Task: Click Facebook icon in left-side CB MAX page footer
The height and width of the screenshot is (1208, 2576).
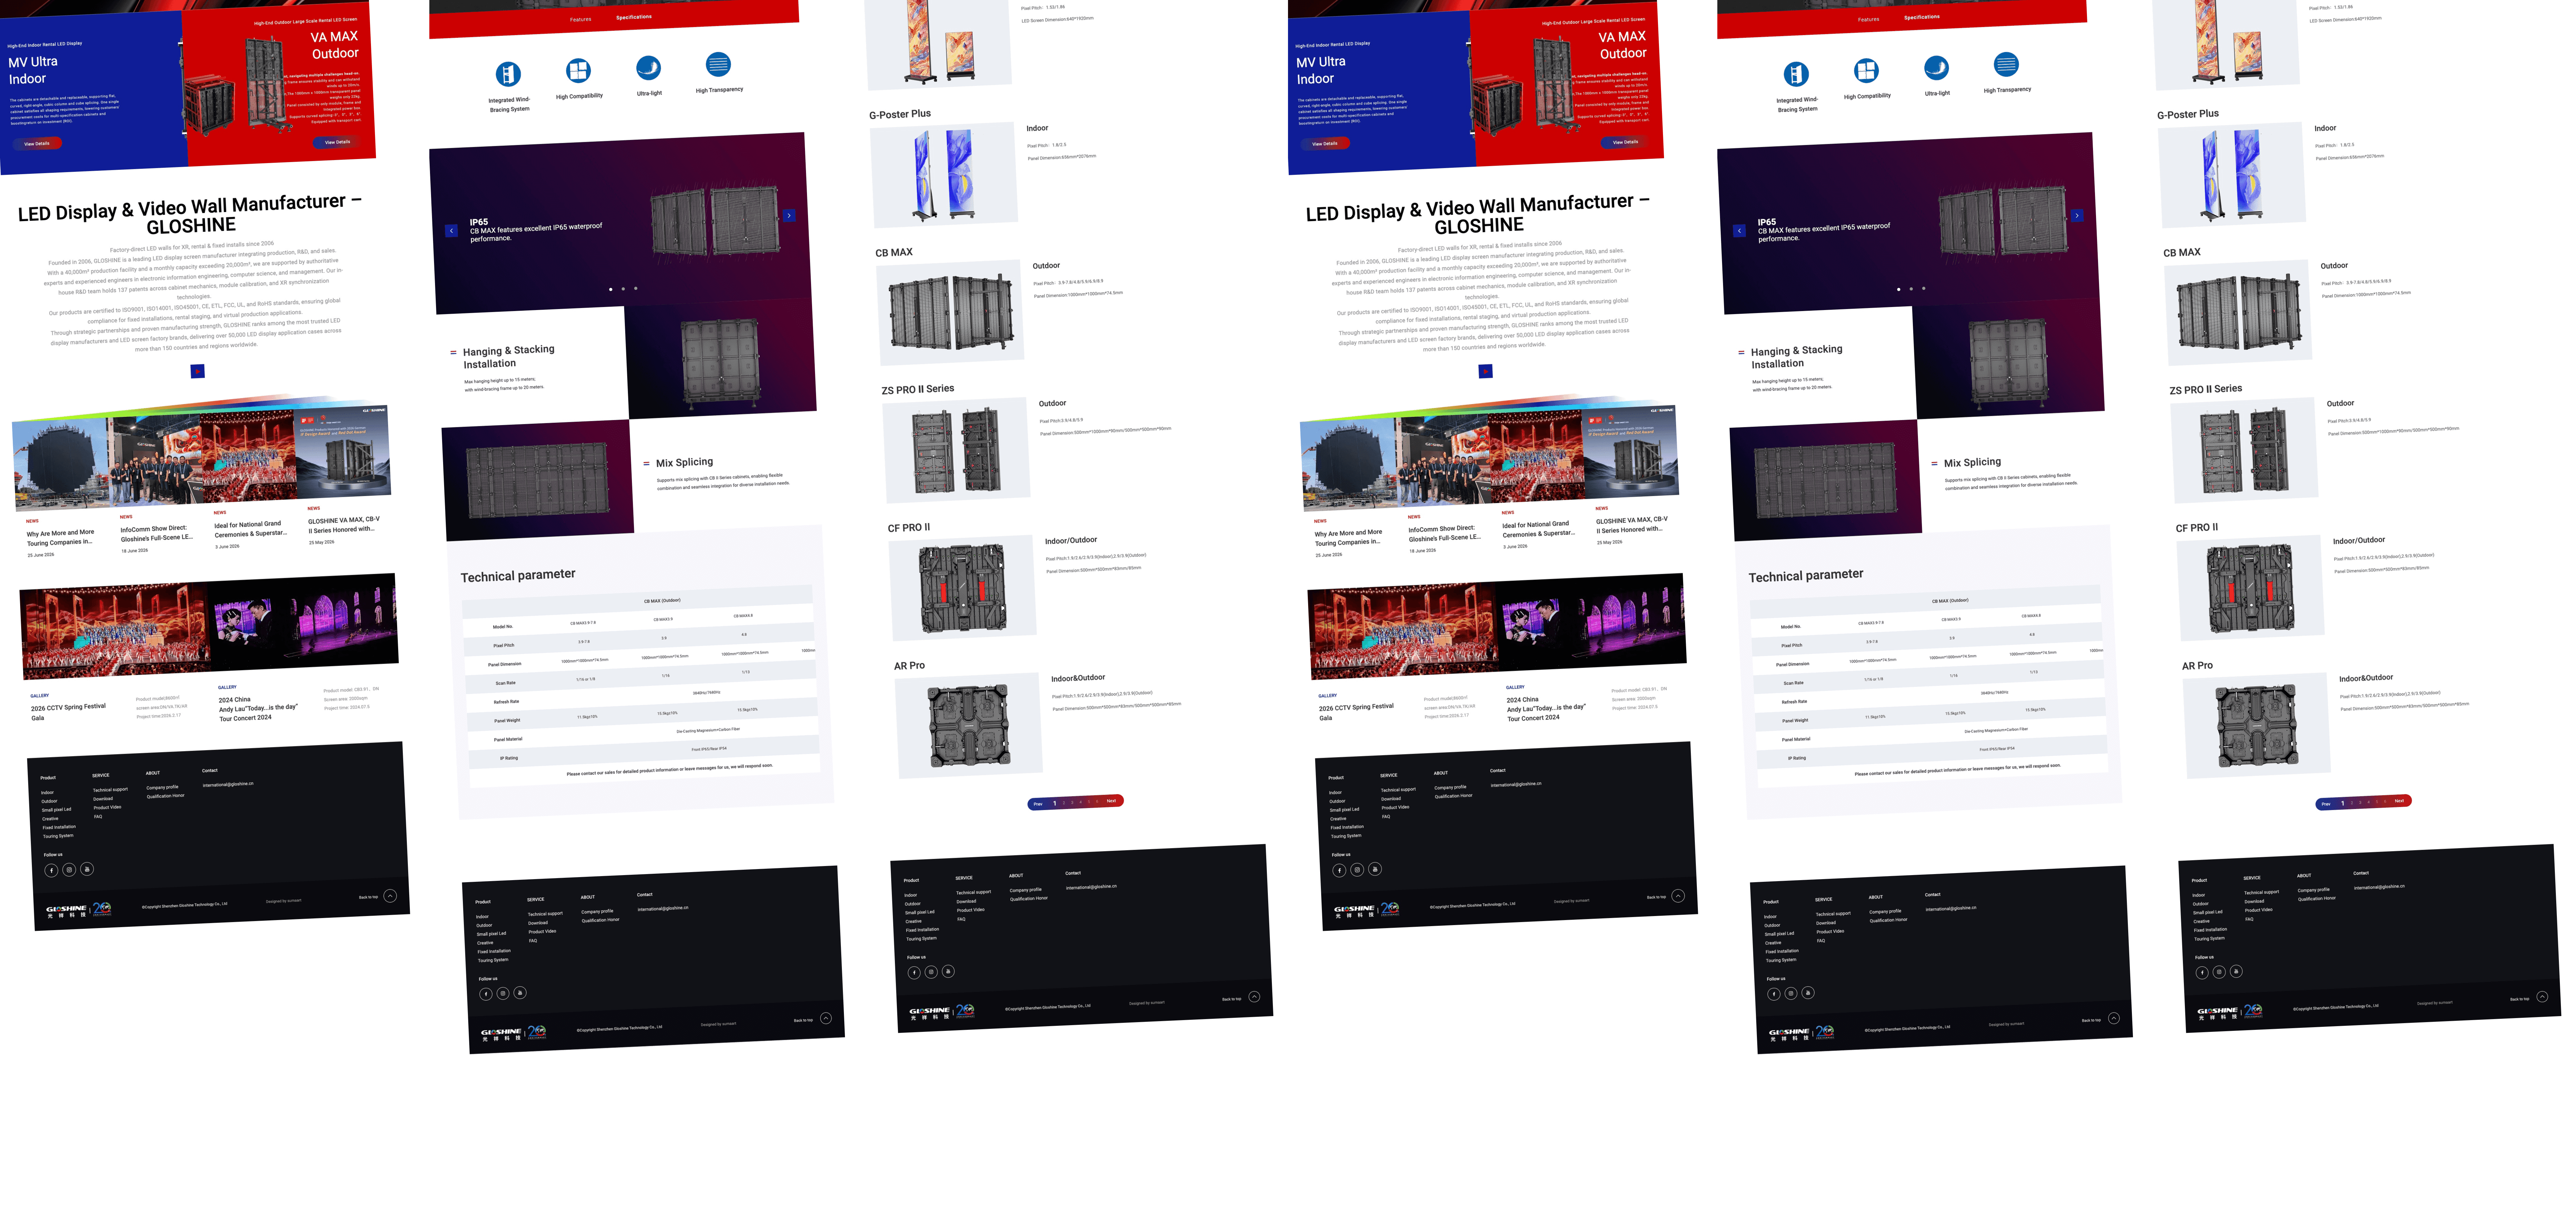Action: pos(486,994)
